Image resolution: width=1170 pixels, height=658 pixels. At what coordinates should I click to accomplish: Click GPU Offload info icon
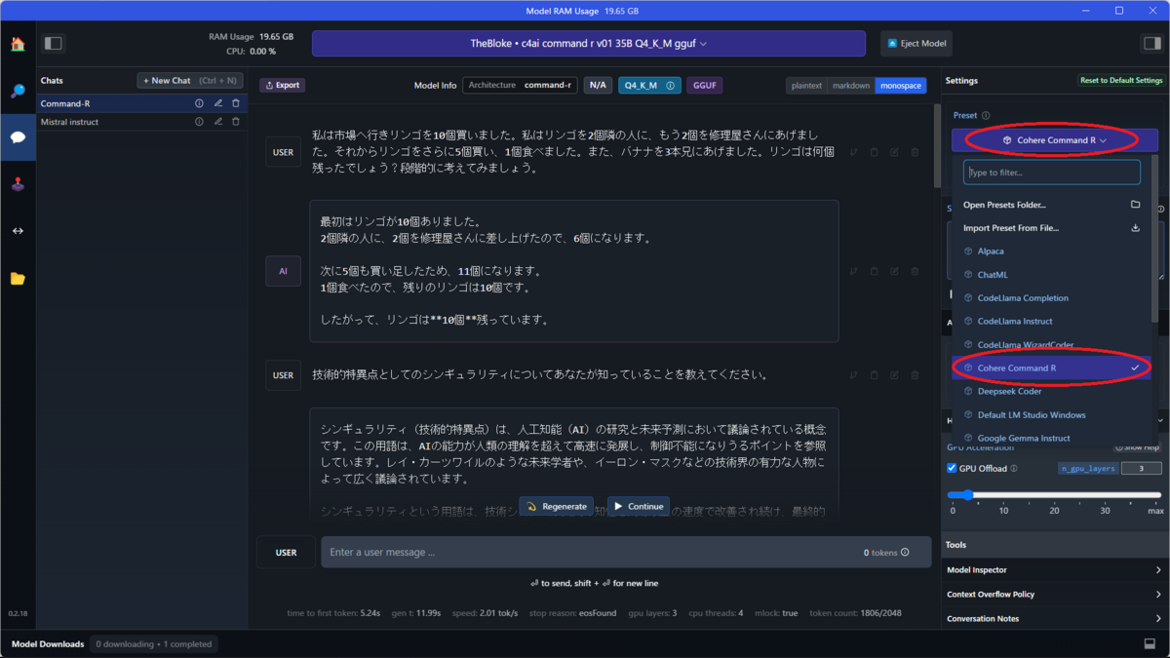tap(1014, 469)
